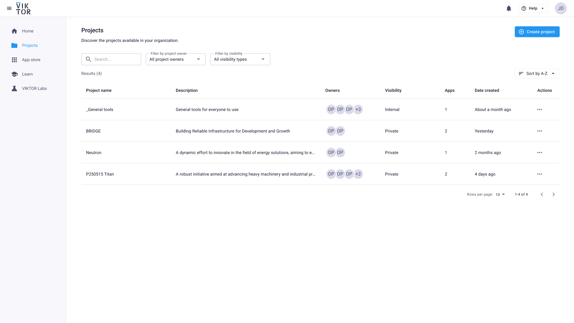Change rows per page dropdown

click(500, 194)
